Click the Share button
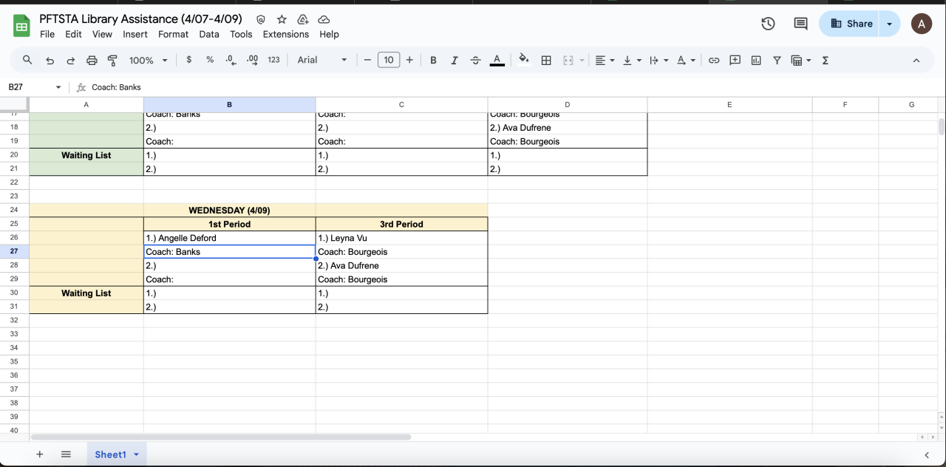Viewport: 946px width, 467px height. (851, 24)
